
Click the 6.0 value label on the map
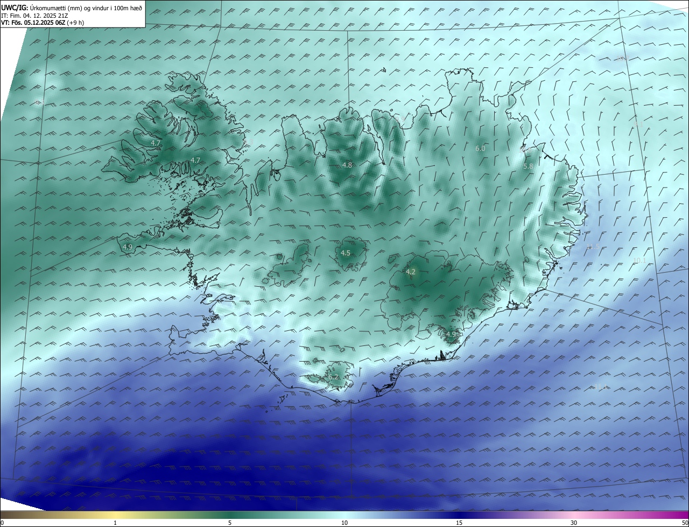point(480,148)
